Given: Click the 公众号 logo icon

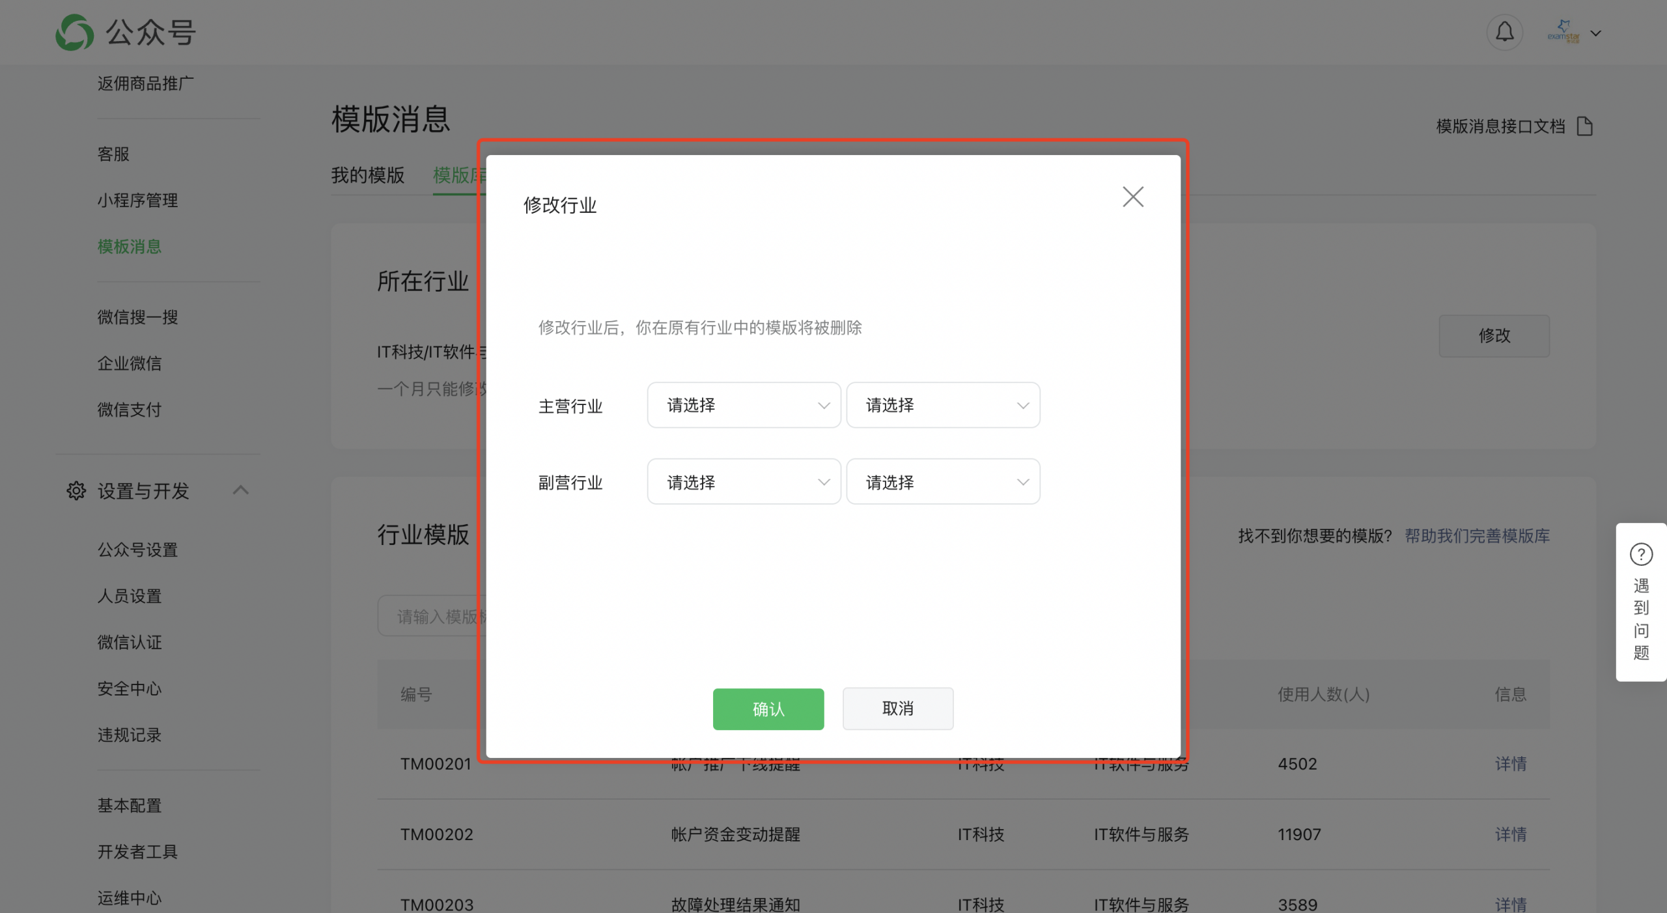Looking at the screenshot, I should [x=74, y=33].
